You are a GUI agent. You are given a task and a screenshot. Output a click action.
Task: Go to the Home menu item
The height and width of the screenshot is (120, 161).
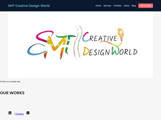pyautogui.click(x=98, y=6)
